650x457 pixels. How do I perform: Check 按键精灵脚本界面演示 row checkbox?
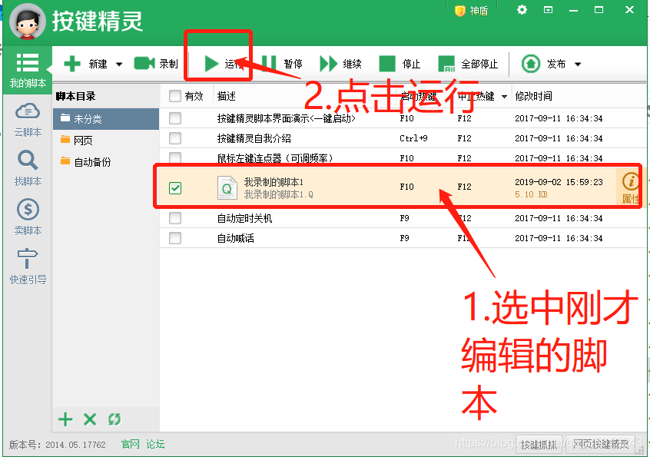[175, 118]
